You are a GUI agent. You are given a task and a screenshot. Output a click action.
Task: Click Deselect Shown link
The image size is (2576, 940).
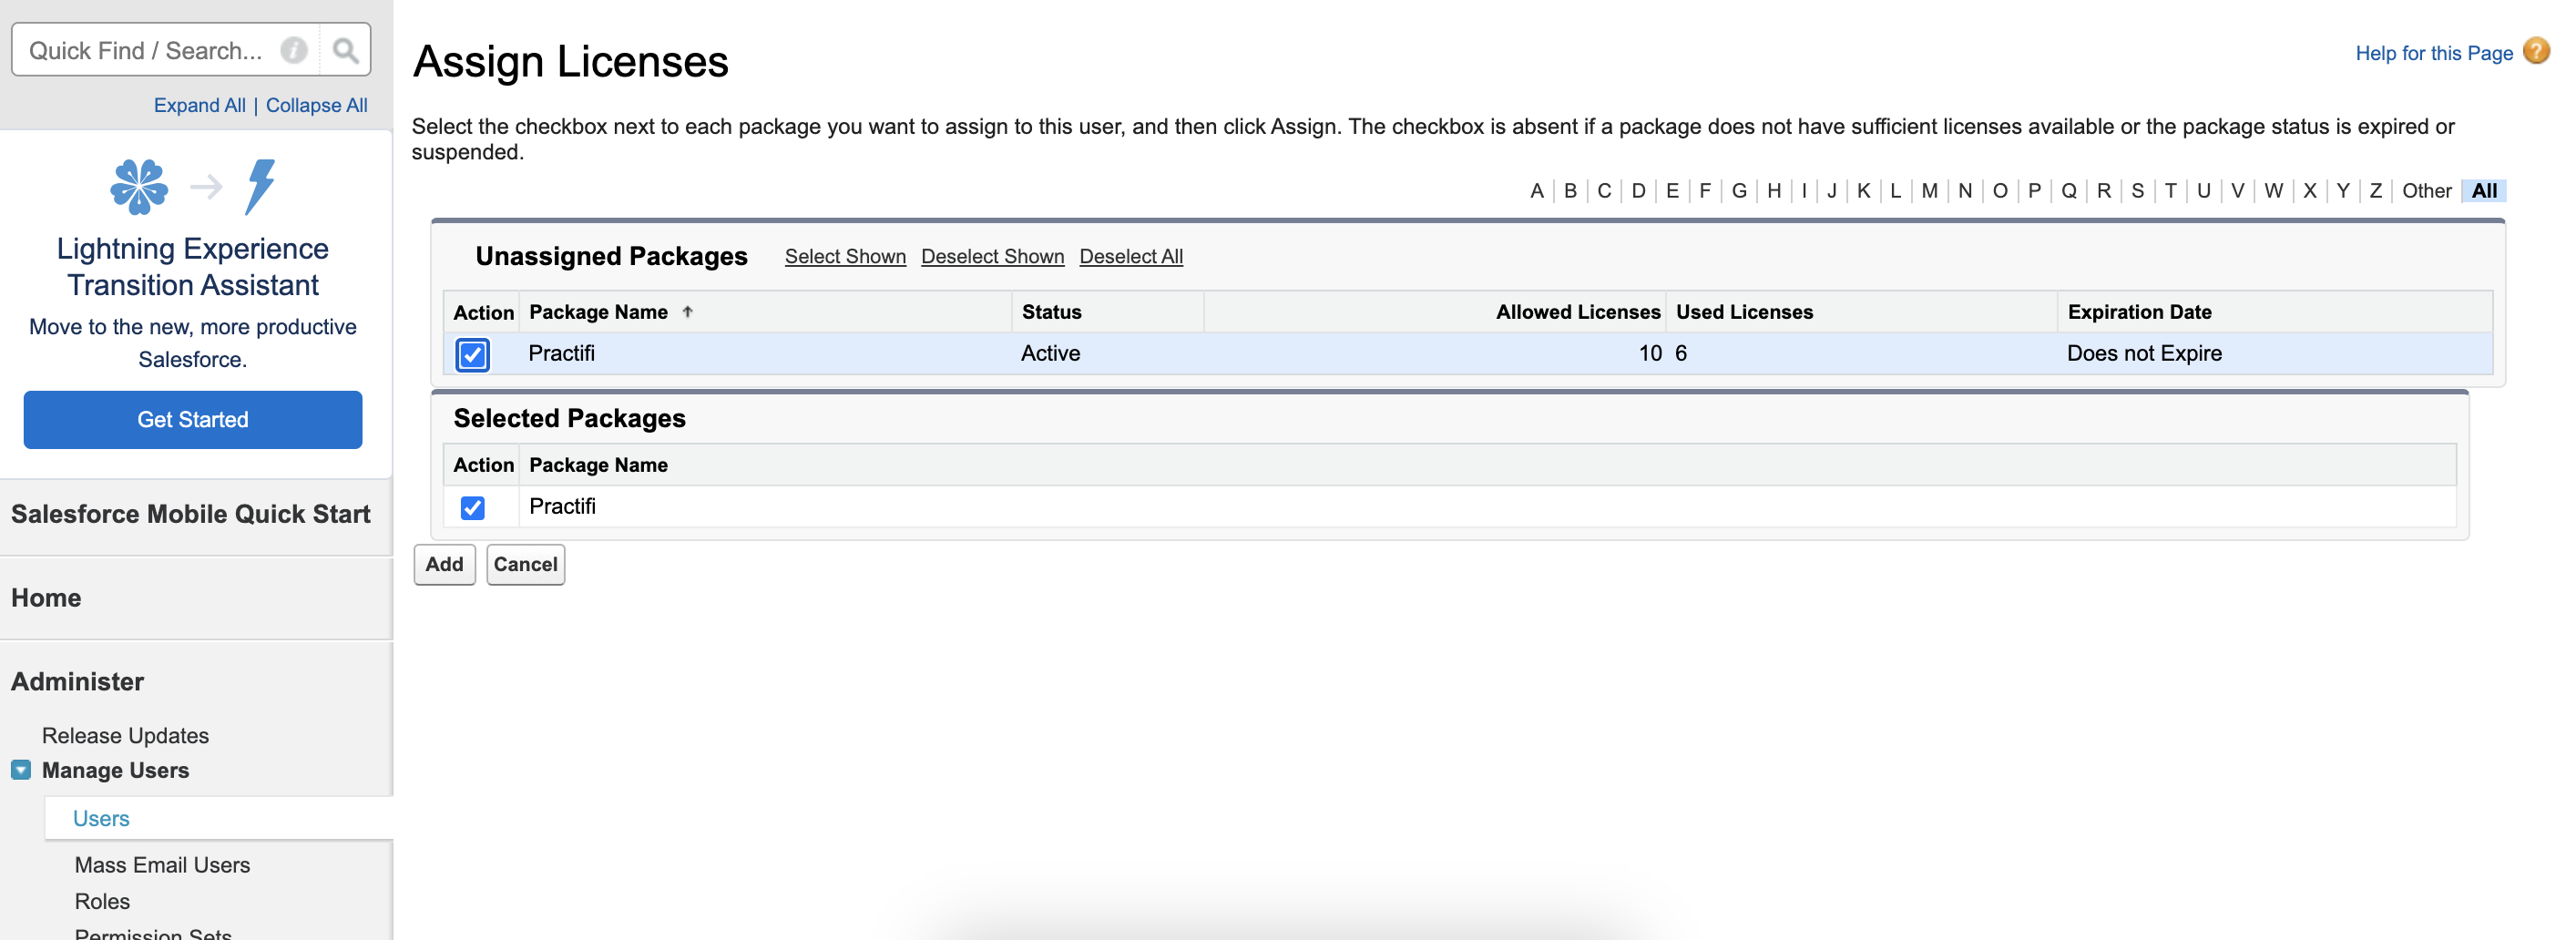click(x=992, y=257)
